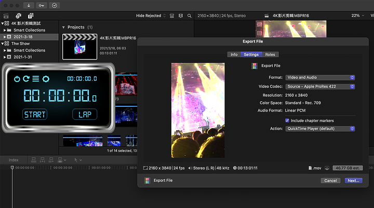Collapse the Projects section triangle
Screen dimensions: 374x208
click(63, 27)
